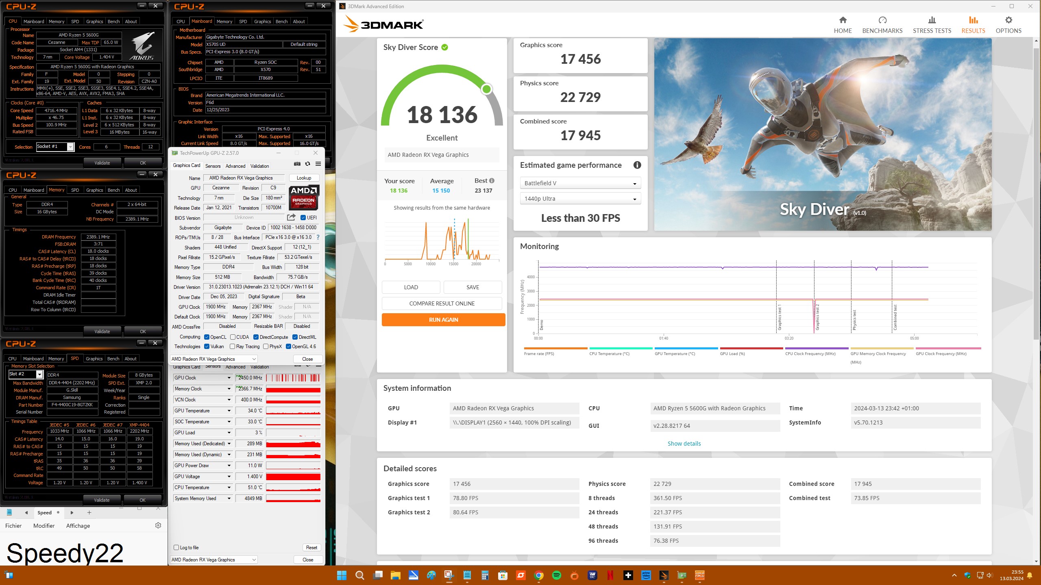Screen dimensions: 1041x585
Task: Expand System Memory Used sensor dropdown
Action: click(x=229, y=498)
